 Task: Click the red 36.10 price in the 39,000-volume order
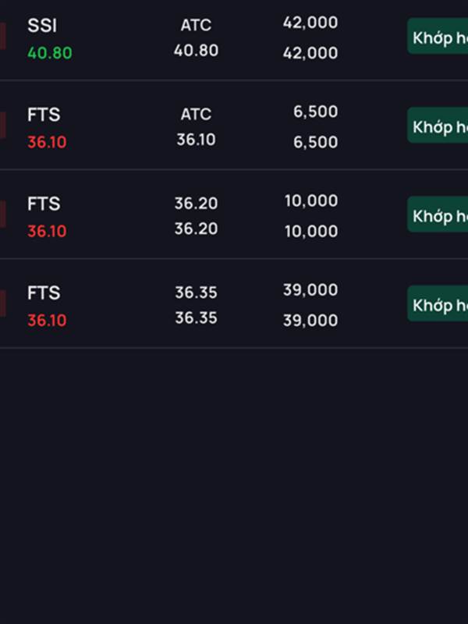[x=47, y=320]
